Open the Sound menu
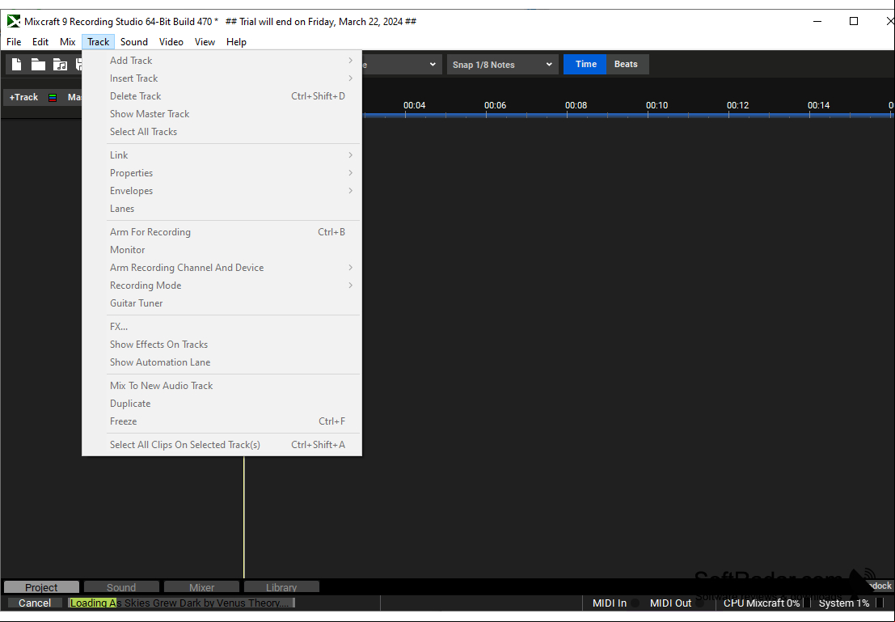 click(x=134, y=42)
